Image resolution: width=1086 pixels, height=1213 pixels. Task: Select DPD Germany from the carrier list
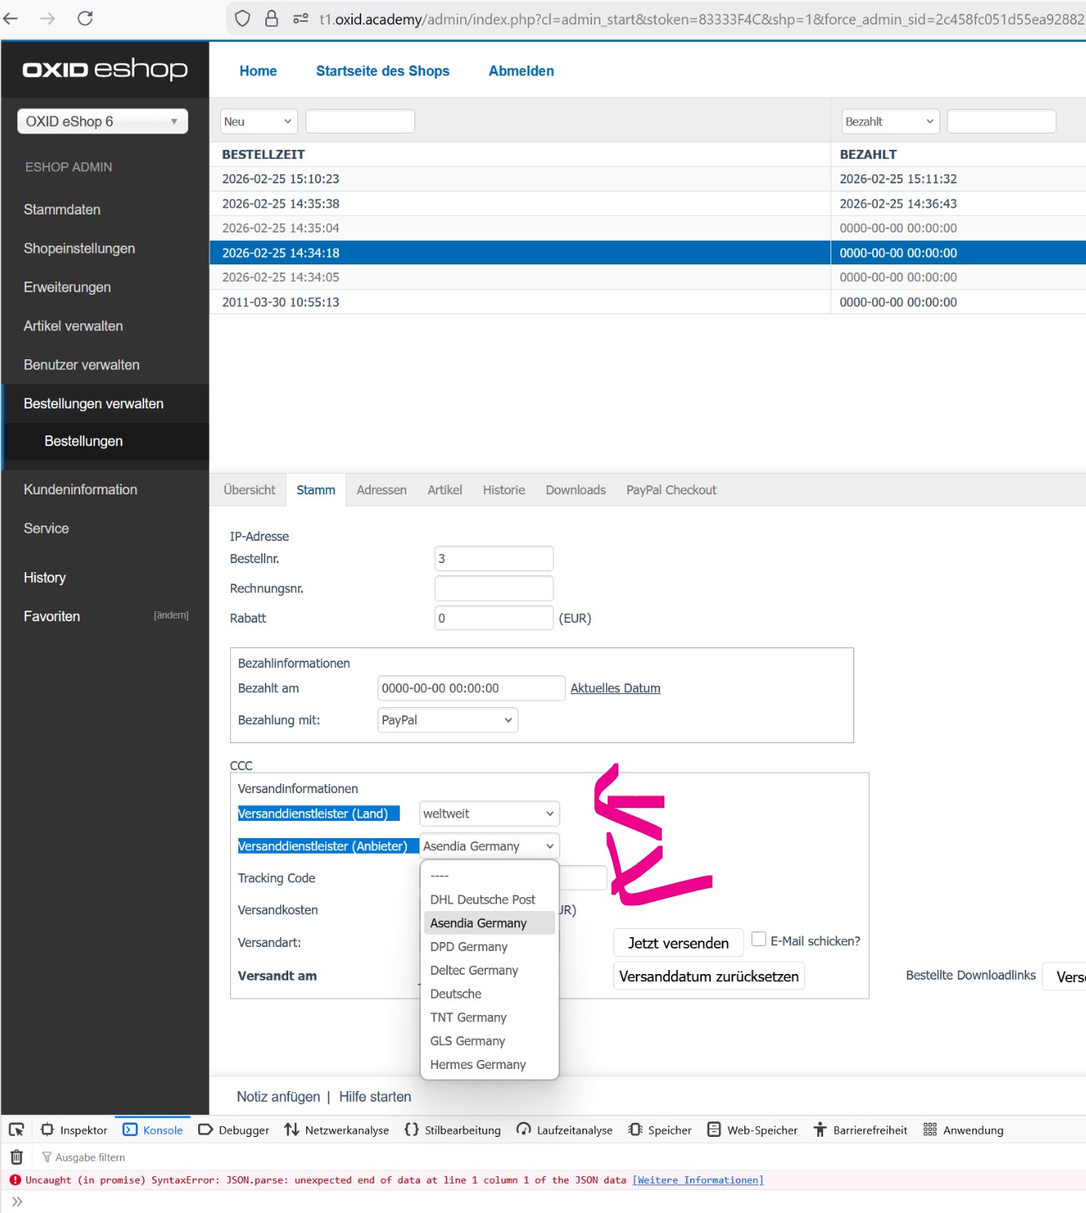pos(469,946)
